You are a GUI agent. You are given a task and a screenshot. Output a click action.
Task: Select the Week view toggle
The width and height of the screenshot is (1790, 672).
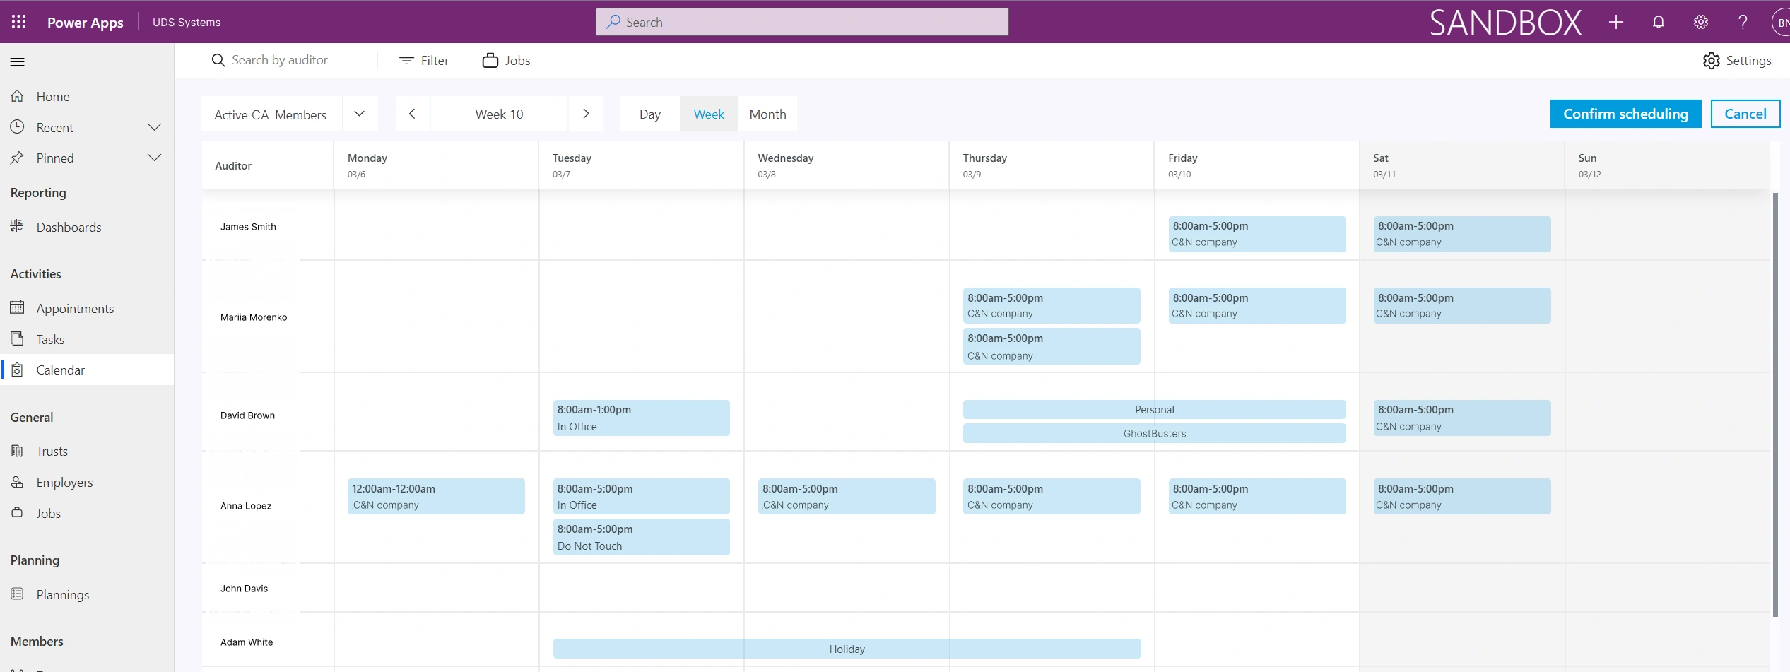pos(708,114)
